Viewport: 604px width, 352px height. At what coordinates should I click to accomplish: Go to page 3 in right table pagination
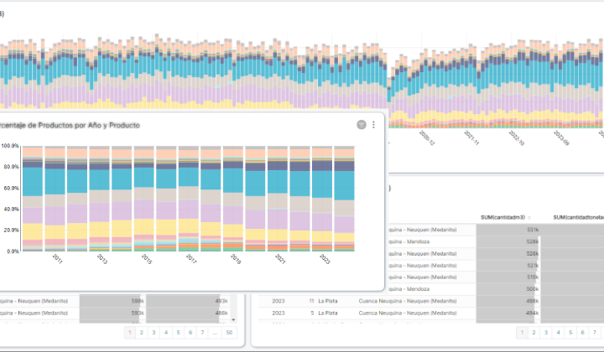(x=546, y=333)
